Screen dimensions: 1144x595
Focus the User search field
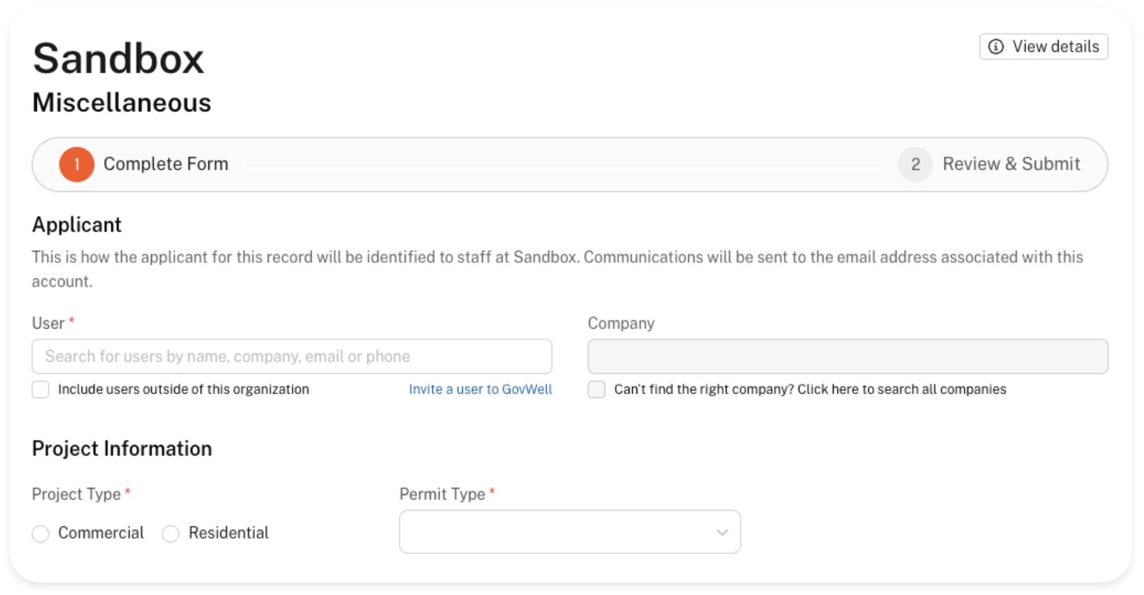291,356
